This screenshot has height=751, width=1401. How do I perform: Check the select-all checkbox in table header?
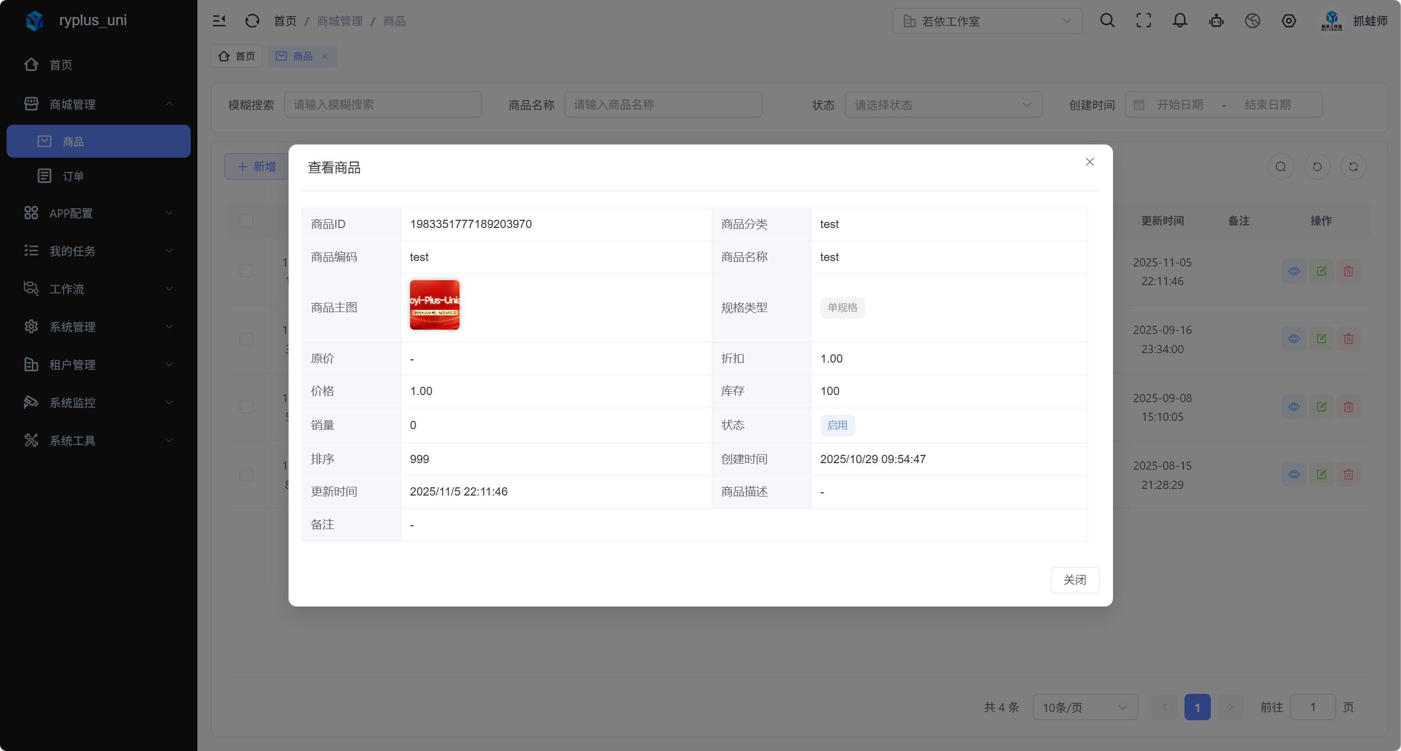coord(246,221)
